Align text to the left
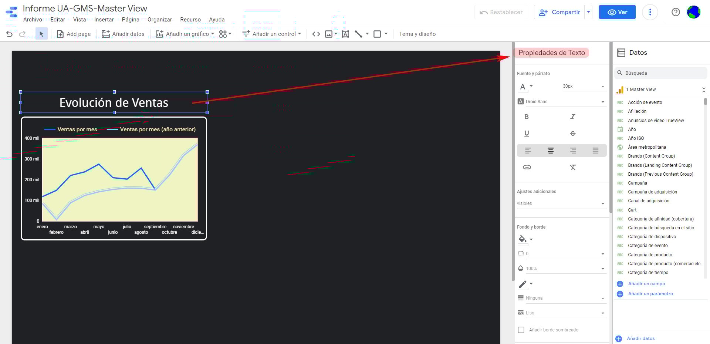The image size is (710, 344). (528, 151)
